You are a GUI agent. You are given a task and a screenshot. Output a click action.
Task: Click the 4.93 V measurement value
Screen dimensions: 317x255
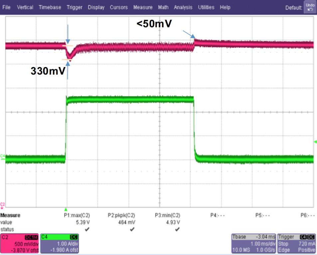pyautogui.click(x=173, y=222)
